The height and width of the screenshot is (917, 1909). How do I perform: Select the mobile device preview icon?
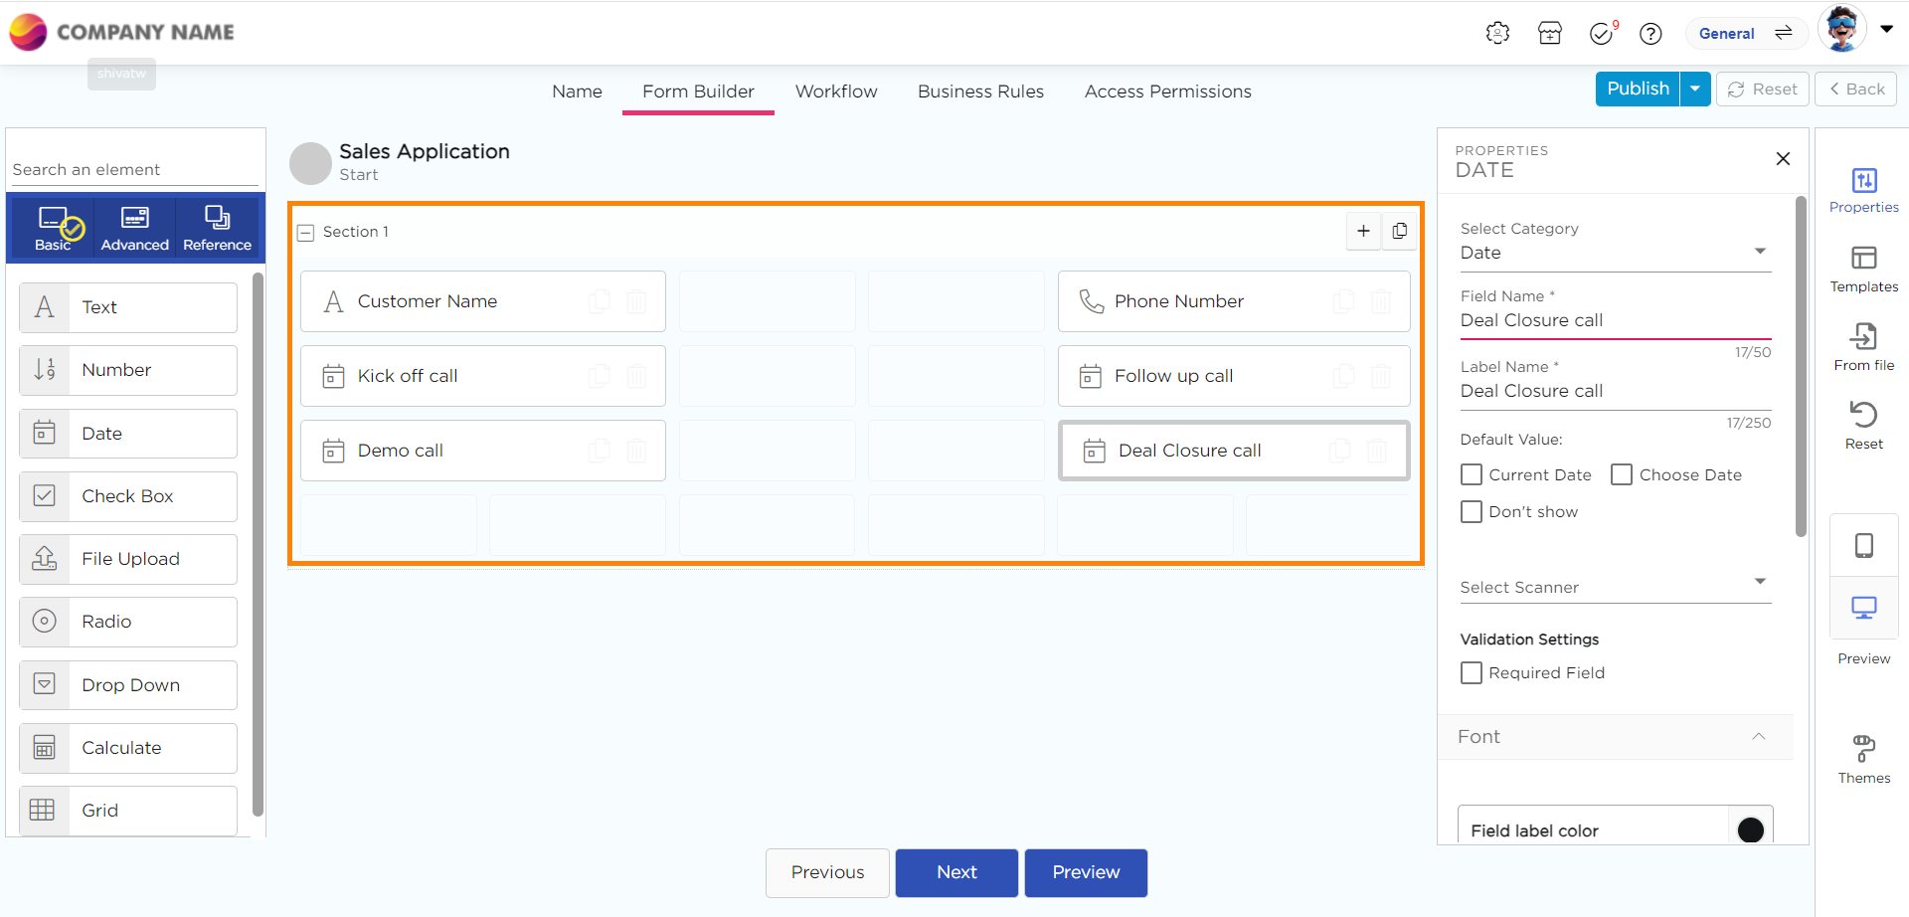[x=1863, y=546]
